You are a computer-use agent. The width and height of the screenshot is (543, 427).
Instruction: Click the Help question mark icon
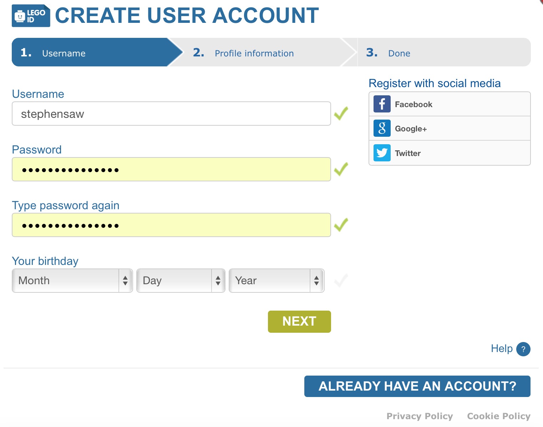[523, 349]
